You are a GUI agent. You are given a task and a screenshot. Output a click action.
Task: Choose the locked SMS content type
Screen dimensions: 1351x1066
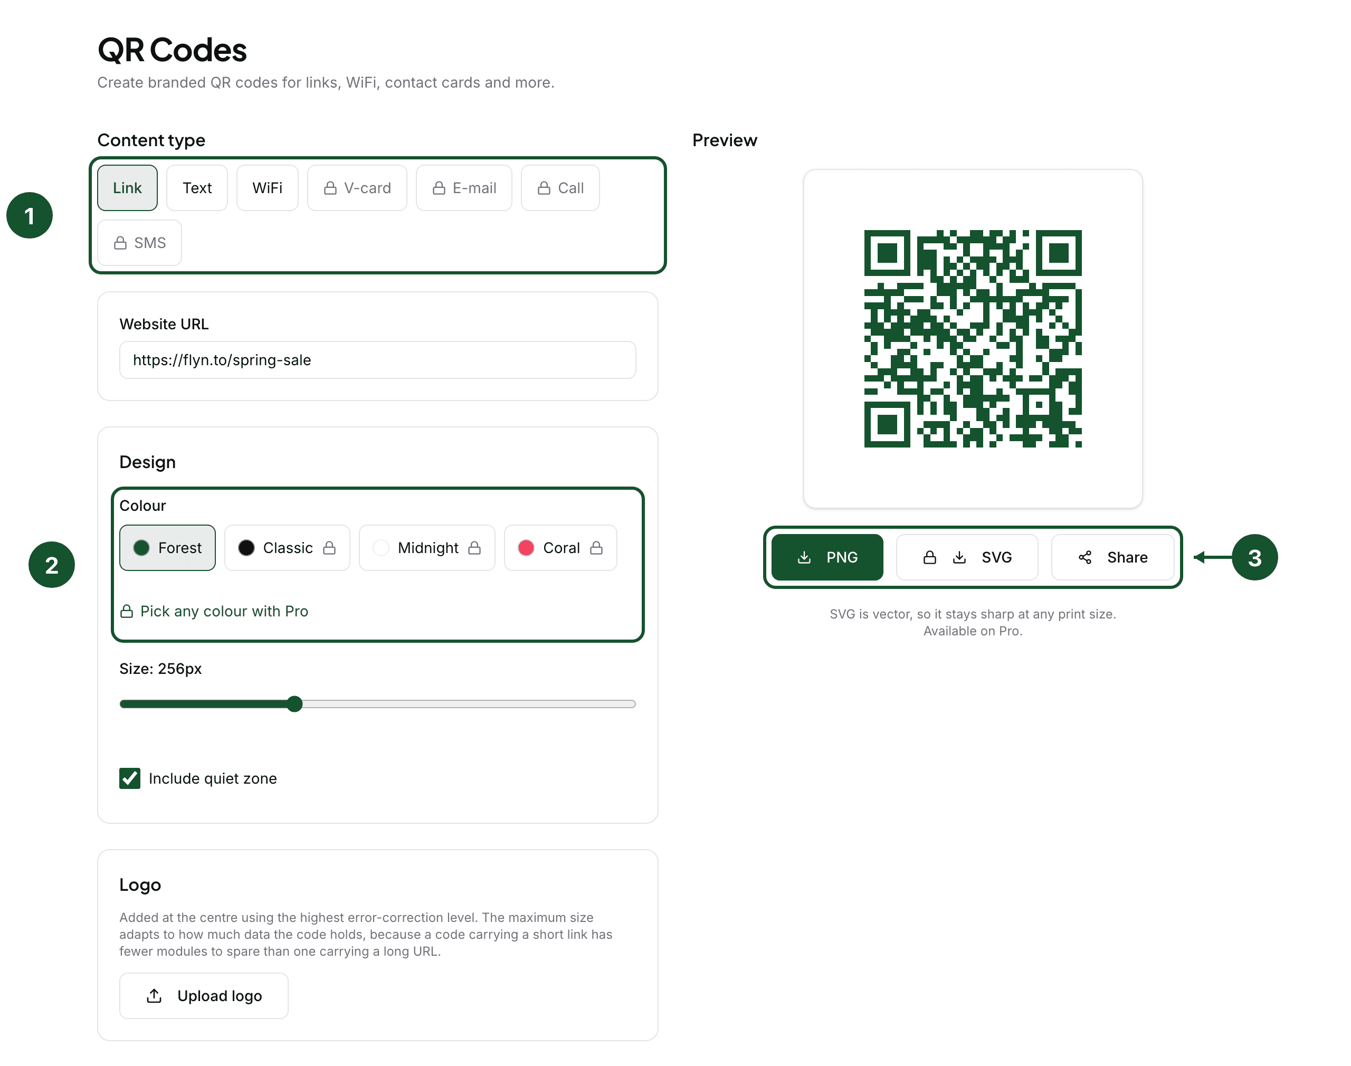coord(140,243)
